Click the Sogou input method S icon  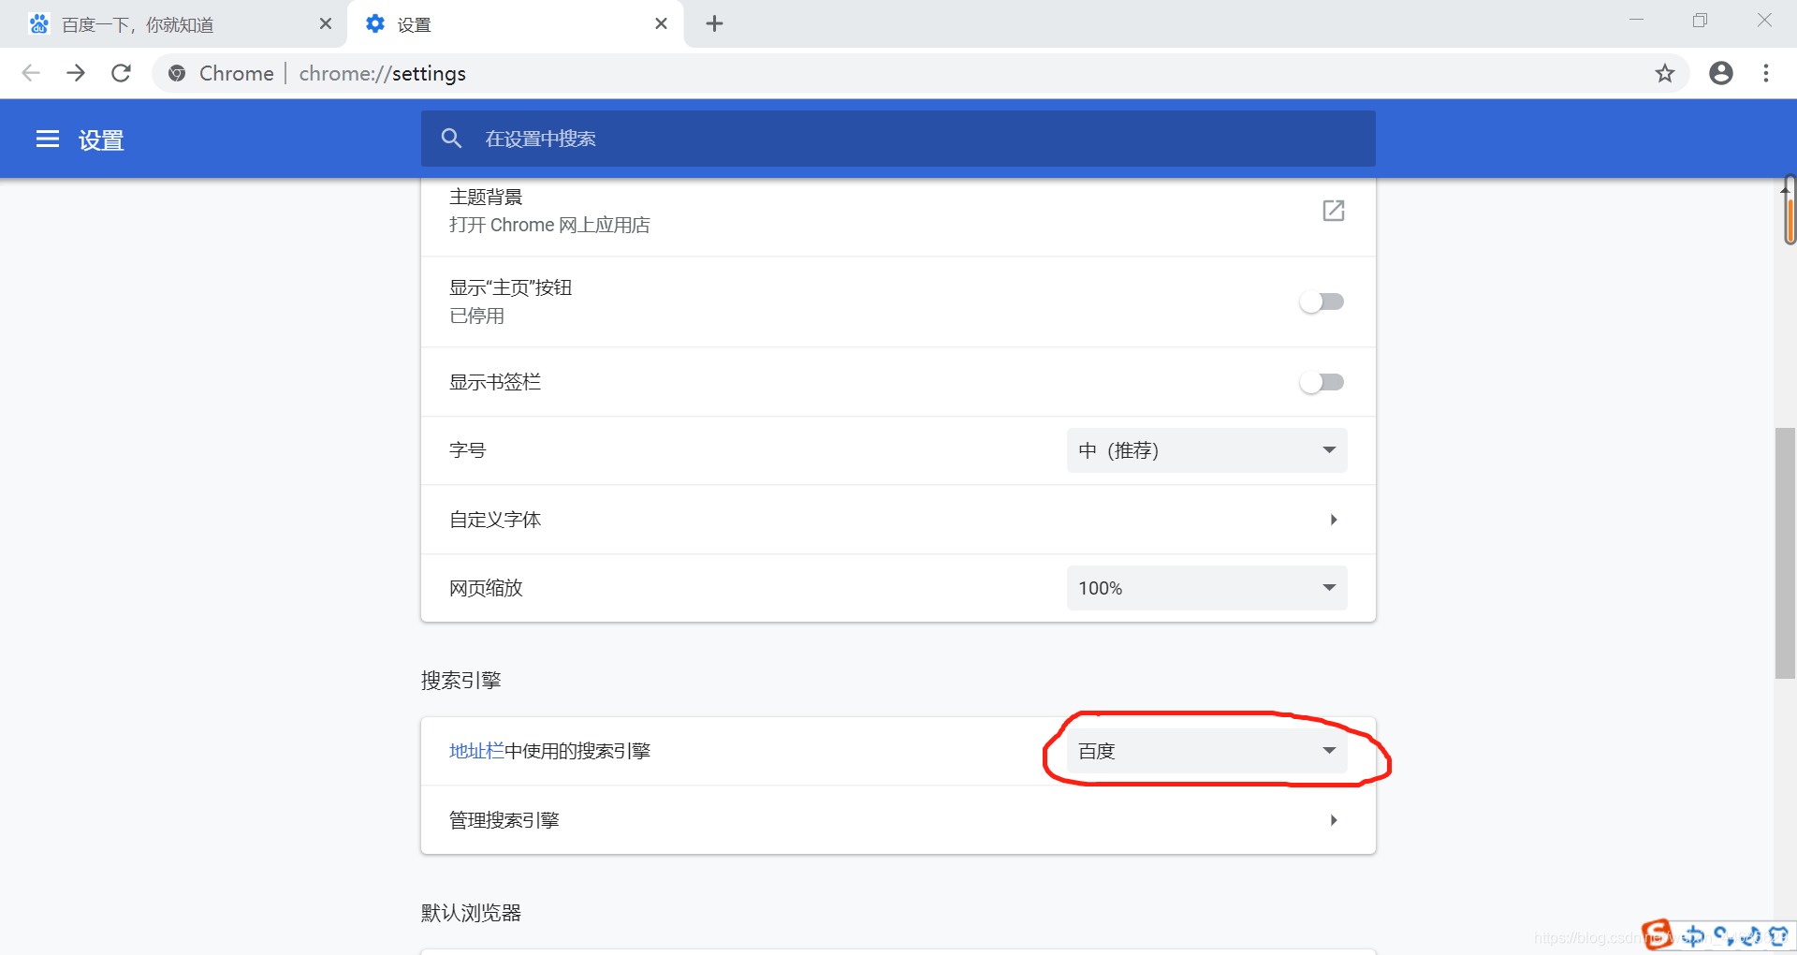tap(1658, 934)
